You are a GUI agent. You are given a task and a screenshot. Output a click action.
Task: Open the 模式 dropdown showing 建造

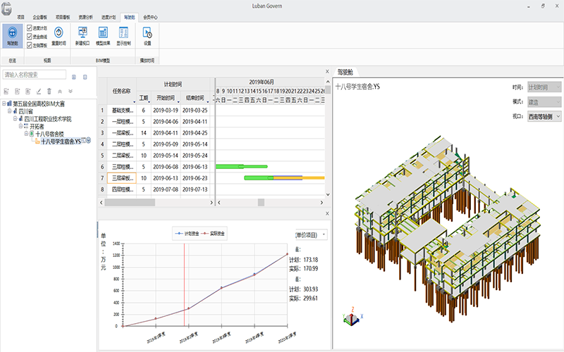[544, 102]
